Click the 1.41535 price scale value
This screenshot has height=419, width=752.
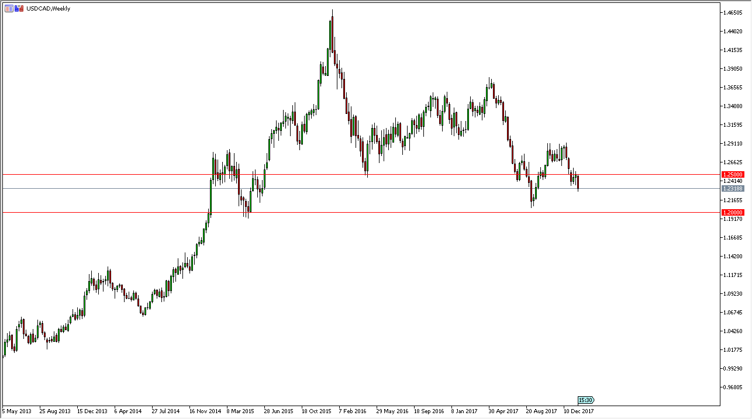(734, 50)
